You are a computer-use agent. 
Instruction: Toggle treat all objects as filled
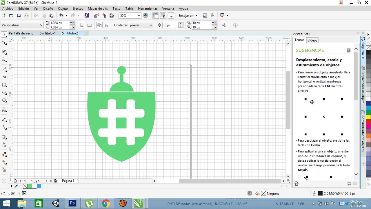tap(224, 25)
